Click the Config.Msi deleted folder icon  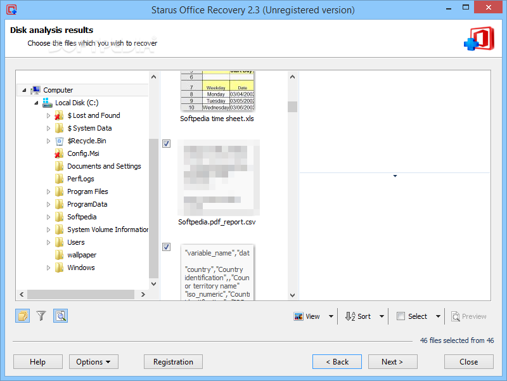[59, 153]
